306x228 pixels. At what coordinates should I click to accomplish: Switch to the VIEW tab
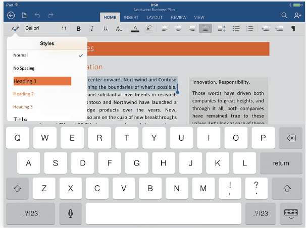tap(199, 18)
